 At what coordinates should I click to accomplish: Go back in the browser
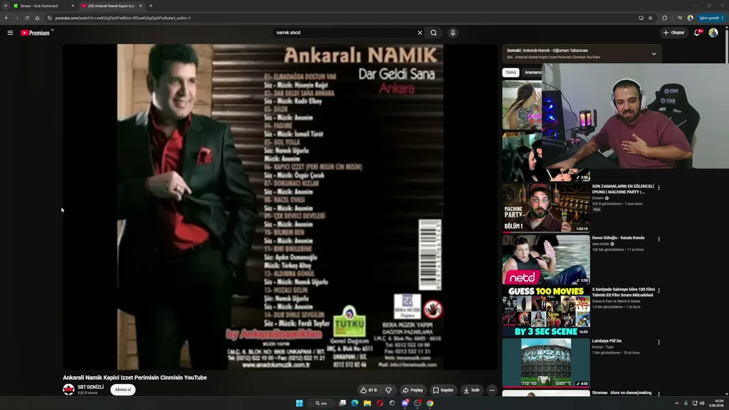6,18
